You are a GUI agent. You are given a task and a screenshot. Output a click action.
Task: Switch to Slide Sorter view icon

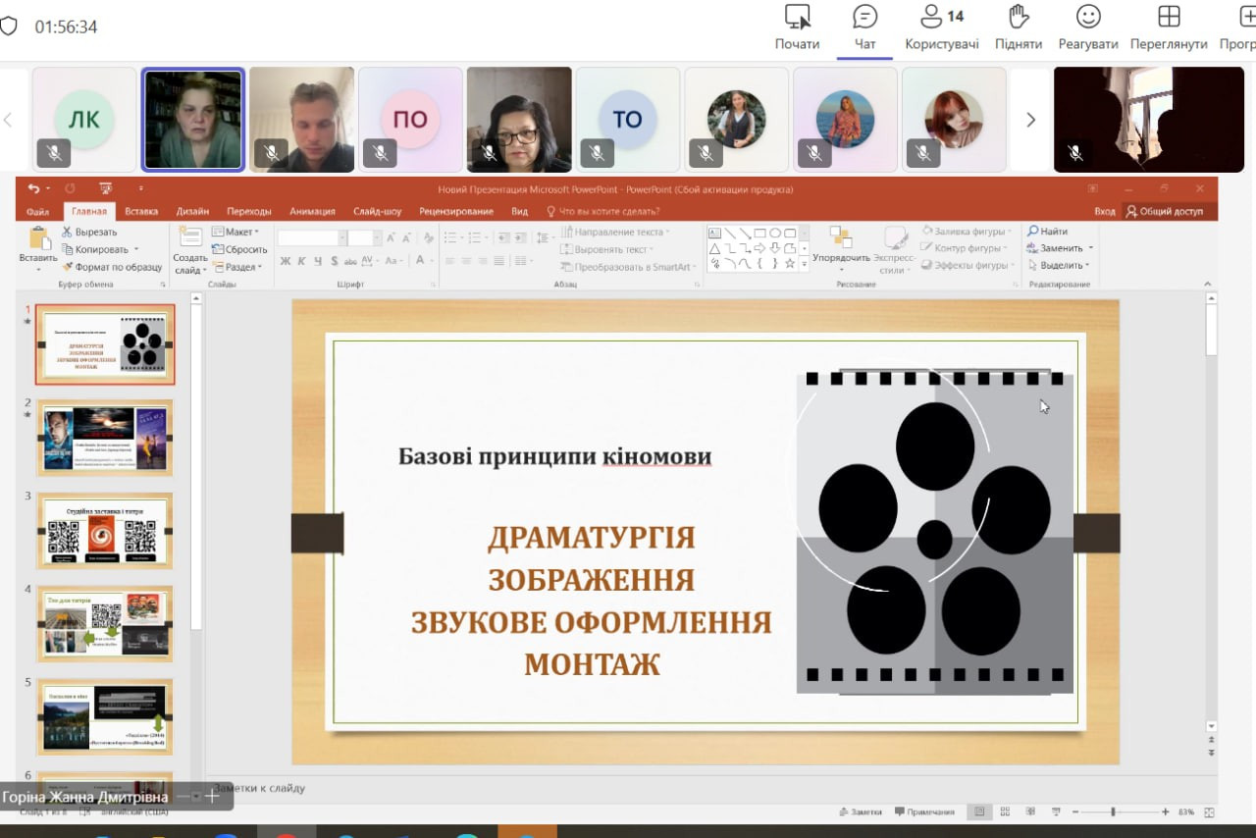coord(1004,812)
